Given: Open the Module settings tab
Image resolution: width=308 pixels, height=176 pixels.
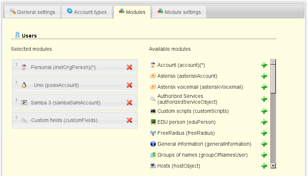Looking at the screenshot, I should point(179,12).
